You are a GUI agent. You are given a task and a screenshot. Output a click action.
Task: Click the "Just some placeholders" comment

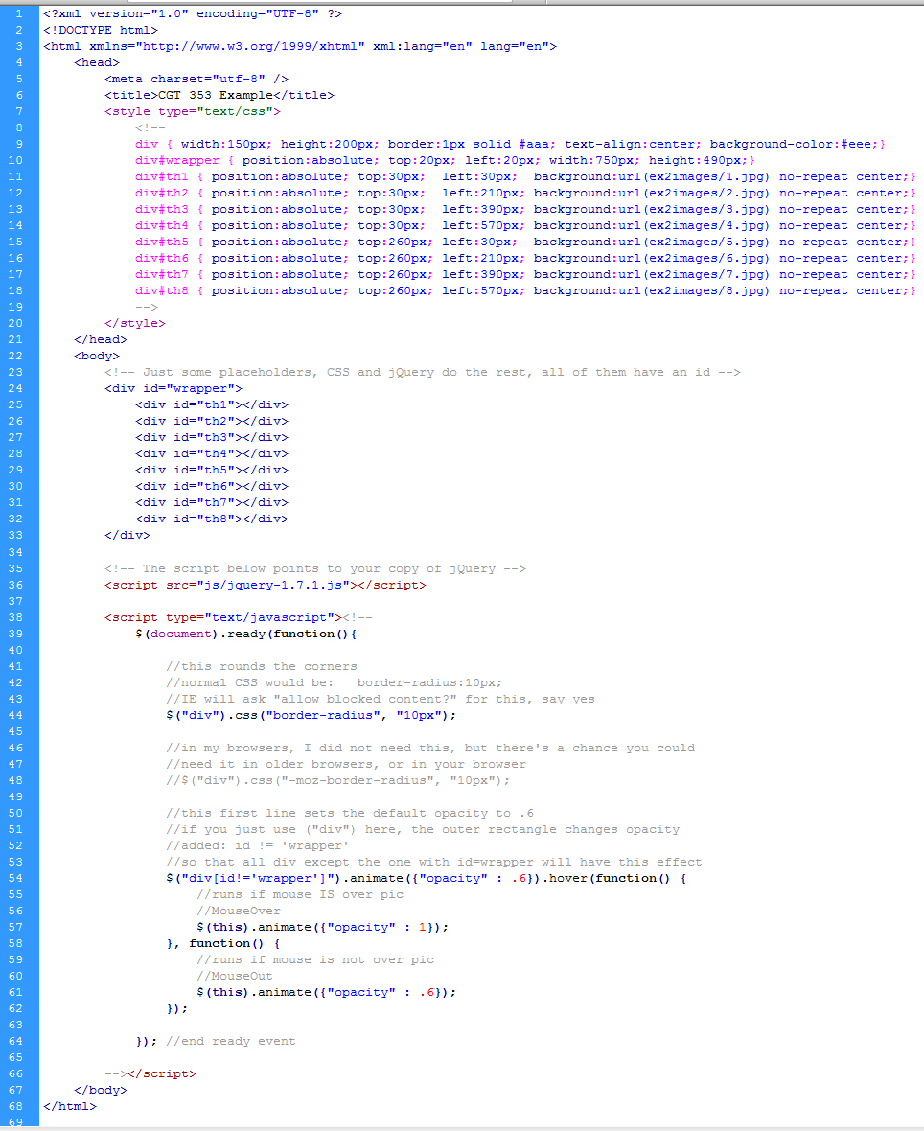pos(423,372)
